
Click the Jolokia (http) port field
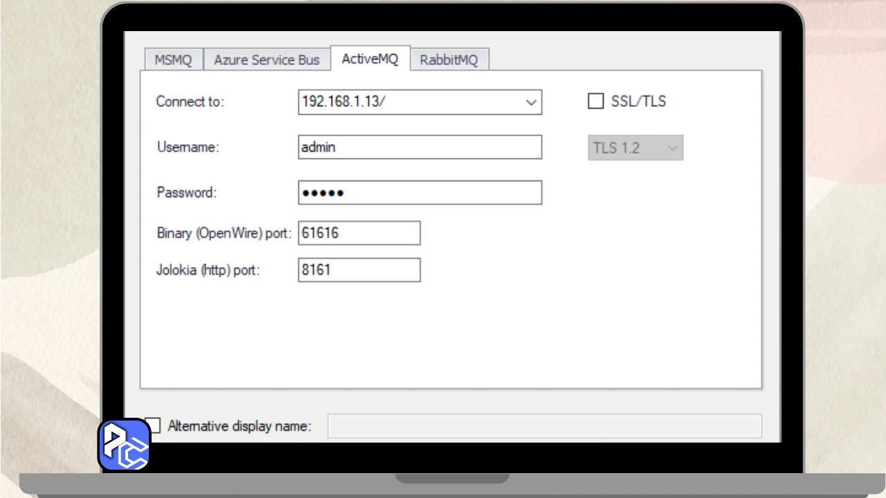tap(359, 270)
